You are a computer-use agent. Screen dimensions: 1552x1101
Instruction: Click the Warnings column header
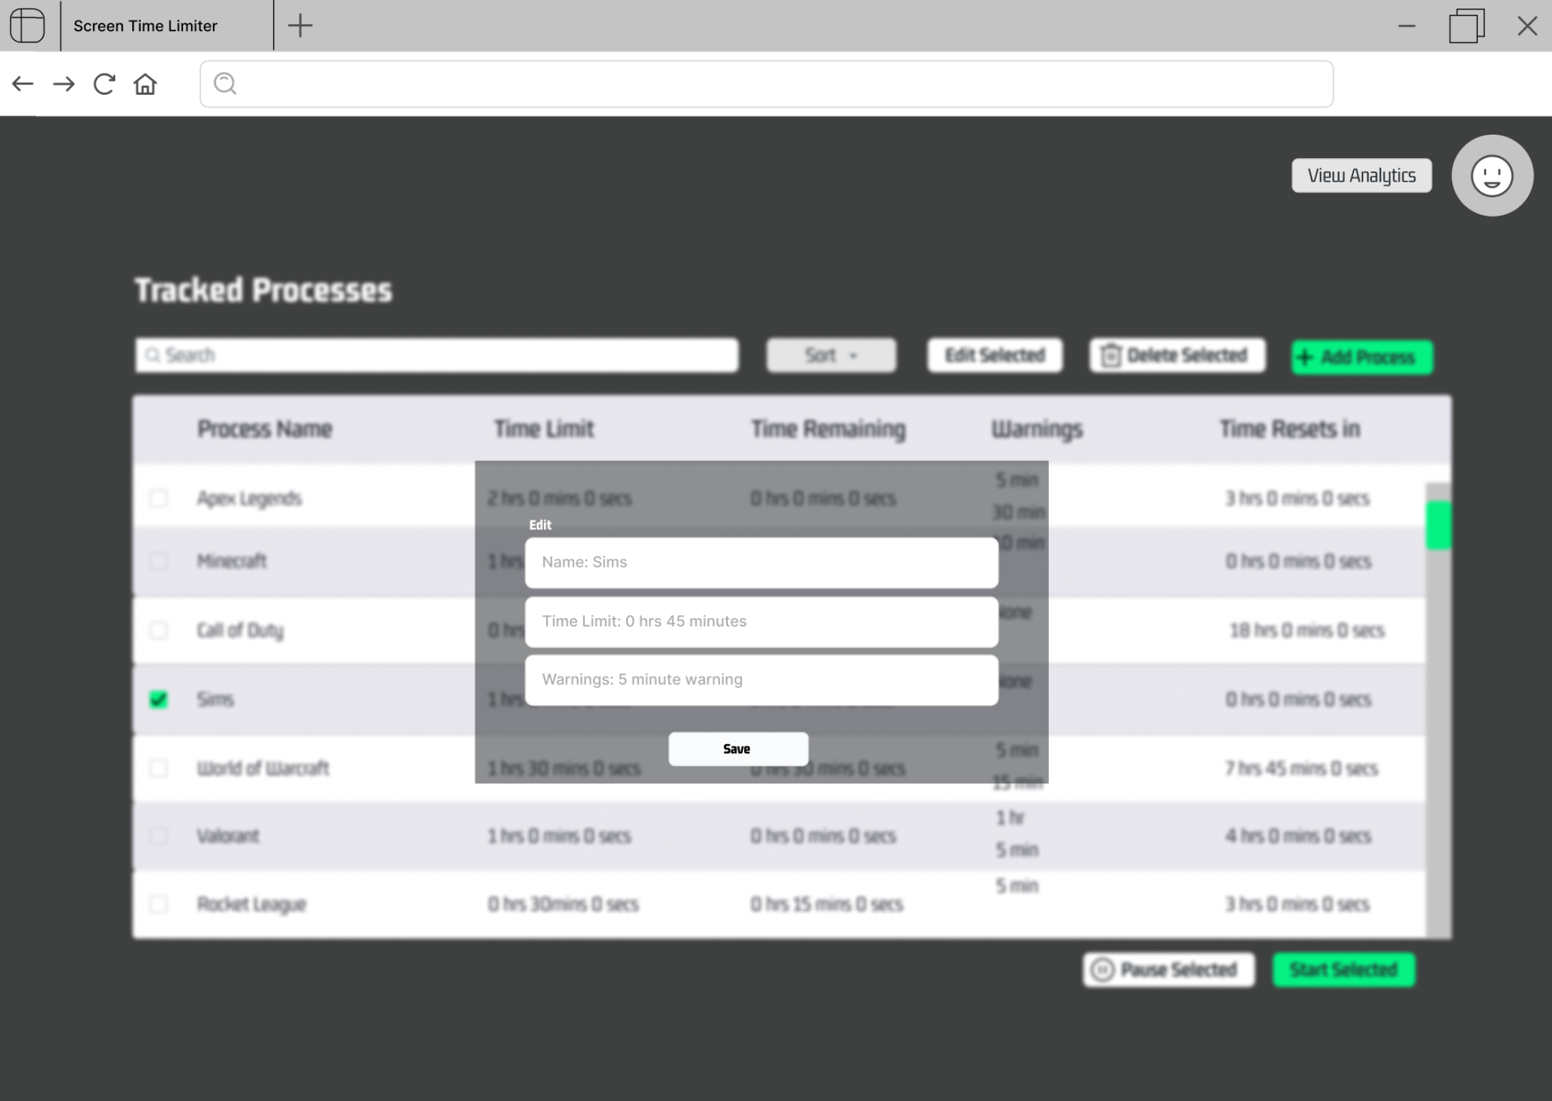tap(1037, 429)
